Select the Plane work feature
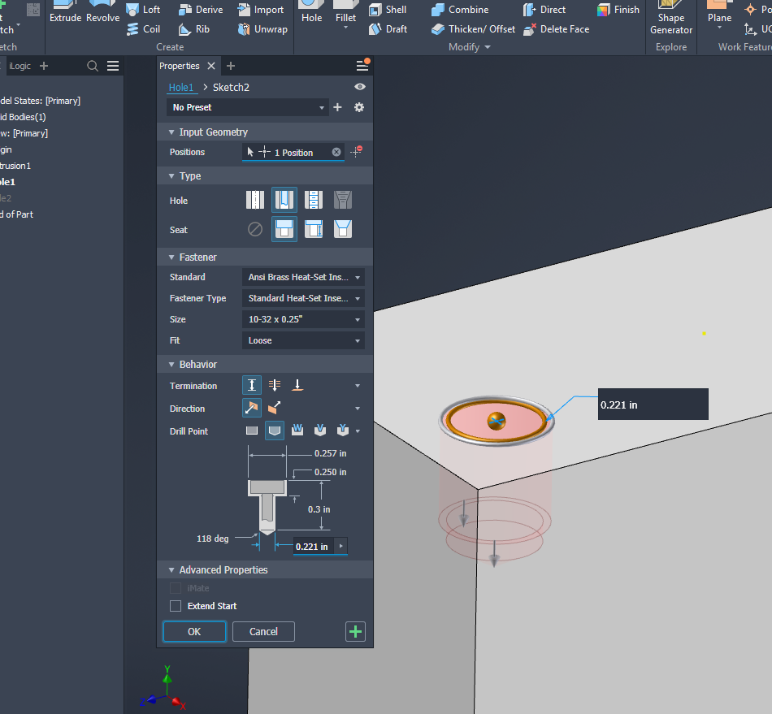The width and height of the screenshot is (772, 714). point(719,12)
